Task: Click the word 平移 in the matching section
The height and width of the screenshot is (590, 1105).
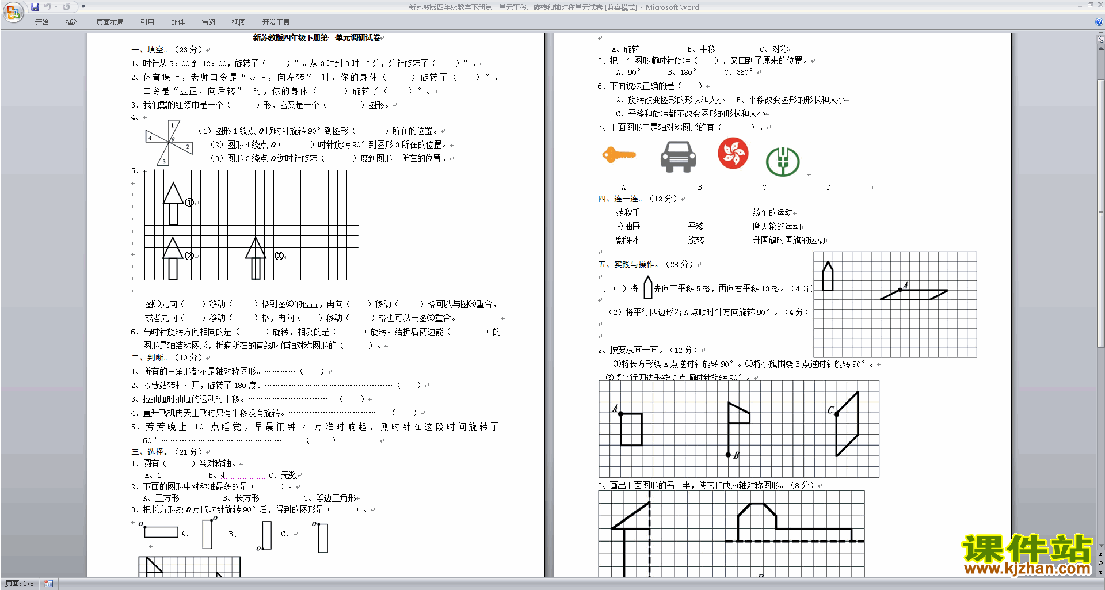Action: (696, 226)
